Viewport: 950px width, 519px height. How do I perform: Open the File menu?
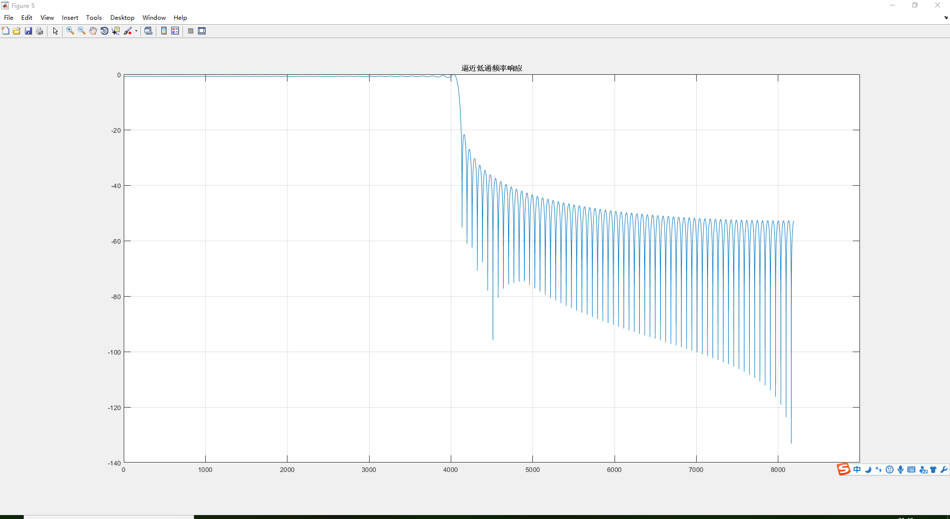(8, 18)
